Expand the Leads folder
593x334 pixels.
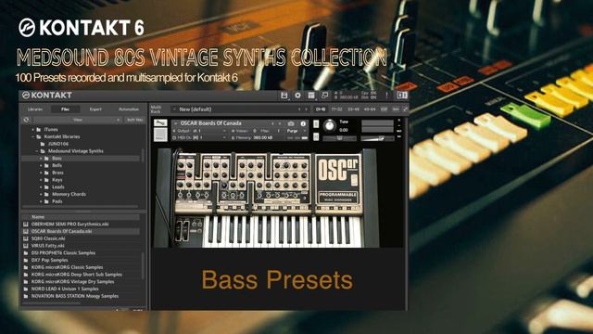(x=41, y=187)
